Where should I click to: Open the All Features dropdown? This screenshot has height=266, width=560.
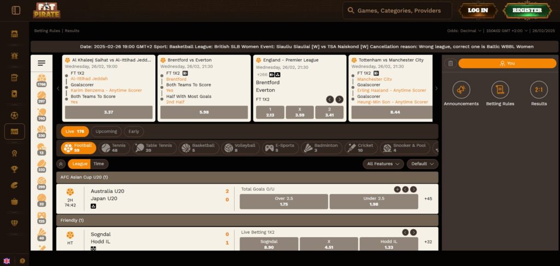(383, 164)
